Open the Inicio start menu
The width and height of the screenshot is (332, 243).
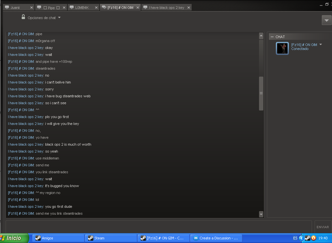(x=14, y=238)
